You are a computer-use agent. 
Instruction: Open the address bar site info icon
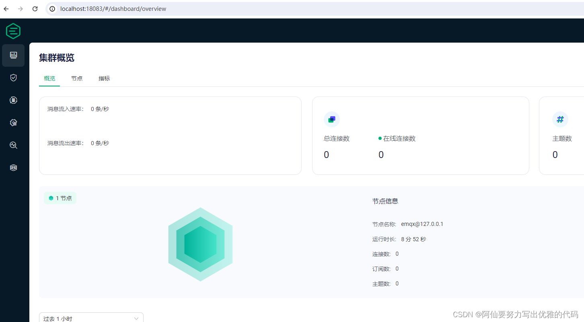tap(52, 8)
